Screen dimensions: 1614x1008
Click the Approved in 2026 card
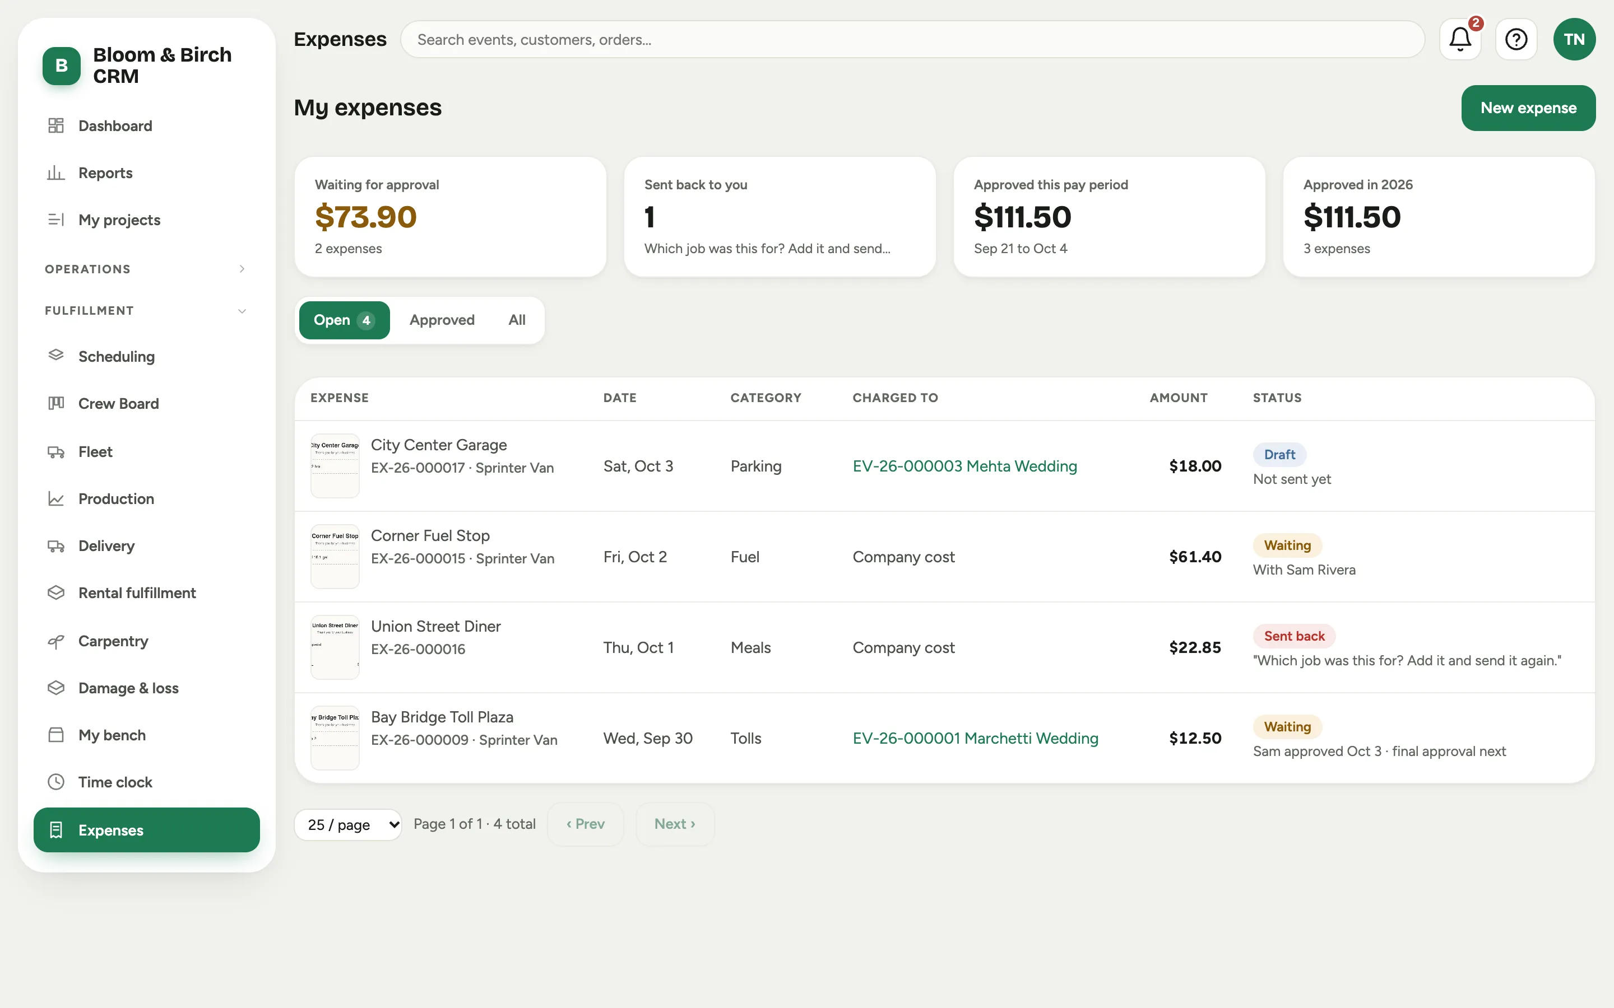point(1439,217)
